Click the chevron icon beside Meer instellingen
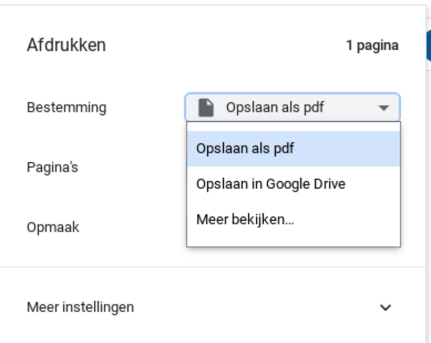The width and height of the screenshot is (431, 343). pyautogui.click(x=386, y=308)
